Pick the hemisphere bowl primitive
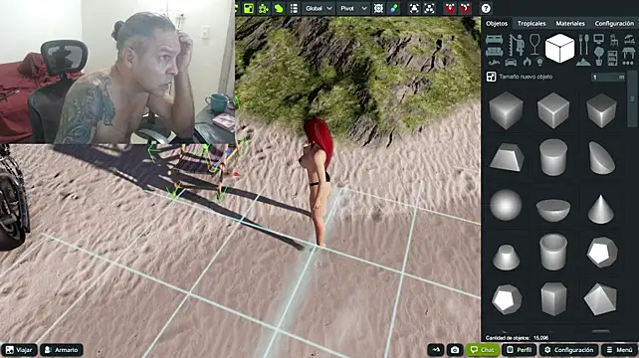Image resolution: width=639 pixels, height=358 pixels. [x=553, y=210]
